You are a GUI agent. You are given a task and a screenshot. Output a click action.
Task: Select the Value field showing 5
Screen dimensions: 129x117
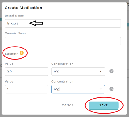pos(26,89)
